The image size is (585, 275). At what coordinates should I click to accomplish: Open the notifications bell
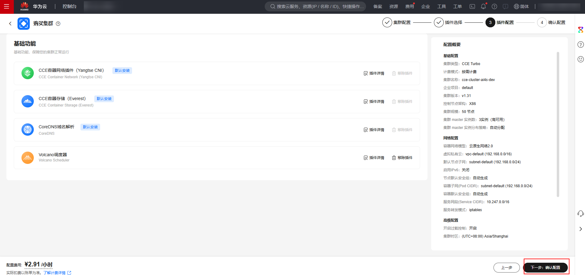[483, 6]
